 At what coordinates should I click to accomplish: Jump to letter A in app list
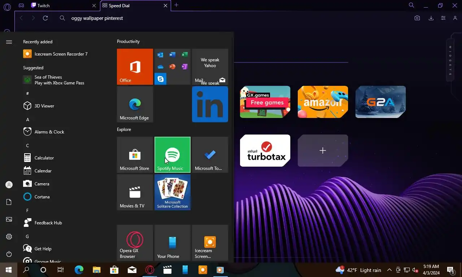(28, 119)
